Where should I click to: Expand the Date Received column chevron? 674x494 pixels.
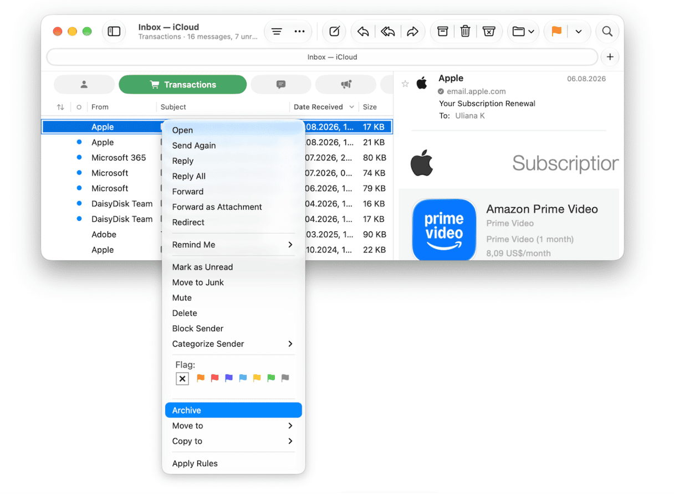click(351, 107)
